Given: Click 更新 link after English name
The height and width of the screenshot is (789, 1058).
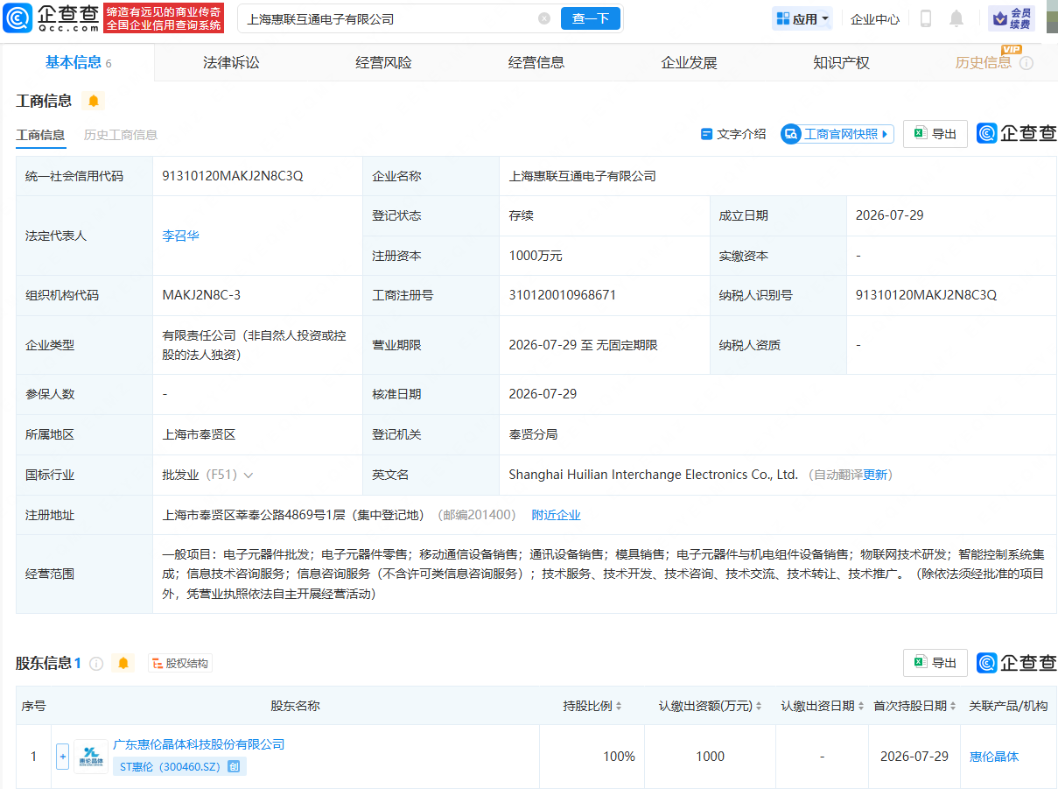Looking at the screenshot, I should point(876,475).
